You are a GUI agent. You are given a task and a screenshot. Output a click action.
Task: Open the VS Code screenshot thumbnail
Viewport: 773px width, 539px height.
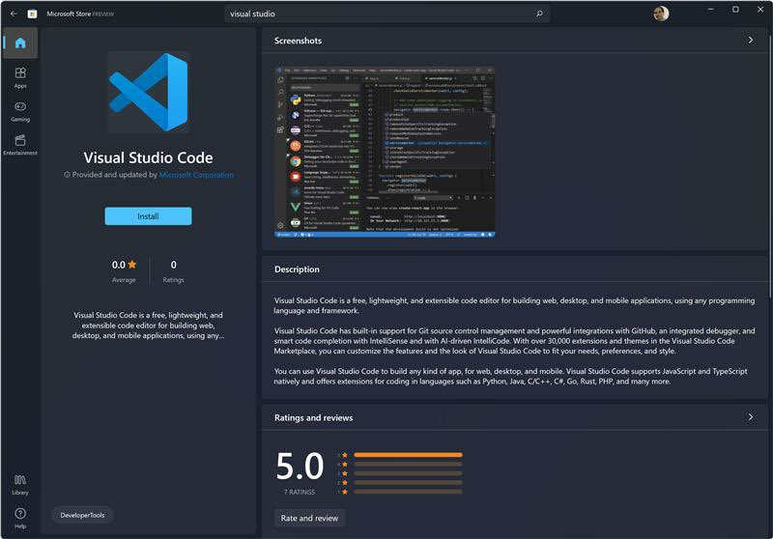point(385,153)
